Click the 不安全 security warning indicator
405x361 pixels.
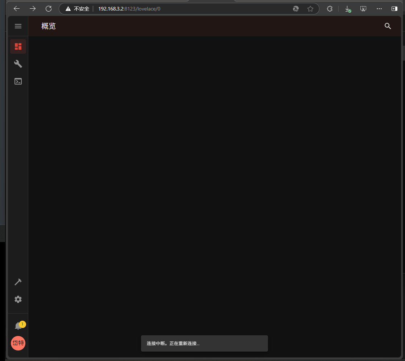click(x=77, y=9)
